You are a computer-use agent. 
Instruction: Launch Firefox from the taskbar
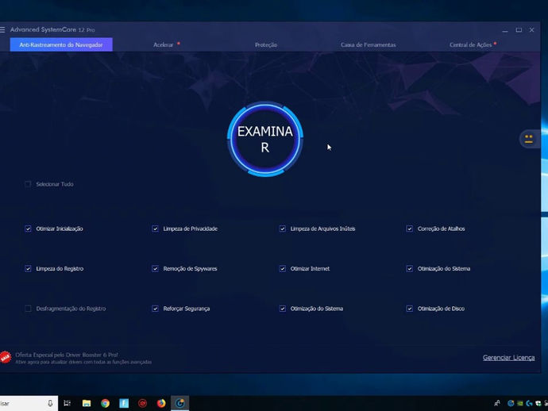tap(161, 403)
